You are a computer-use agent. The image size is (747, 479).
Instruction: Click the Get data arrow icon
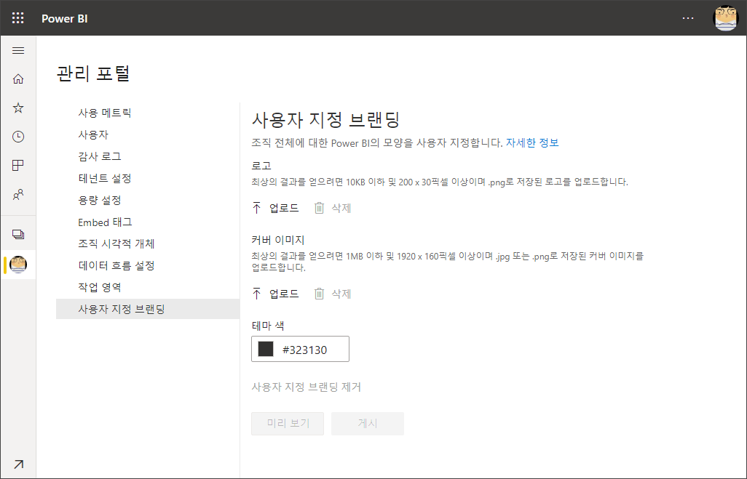18,464
